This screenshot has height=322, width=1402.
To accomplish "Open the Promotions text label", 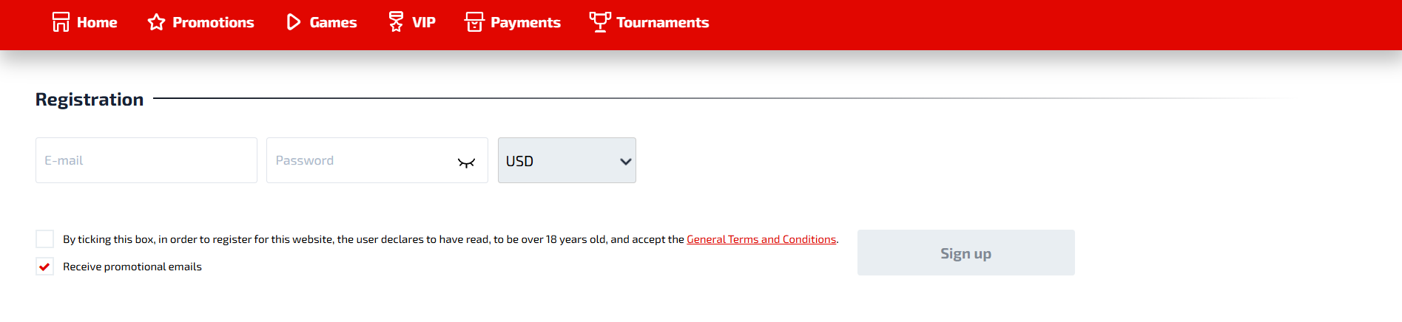I will point(213,23).
